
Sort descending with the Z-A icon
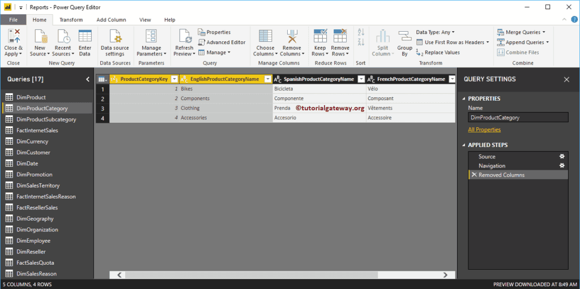pos(361,42)
